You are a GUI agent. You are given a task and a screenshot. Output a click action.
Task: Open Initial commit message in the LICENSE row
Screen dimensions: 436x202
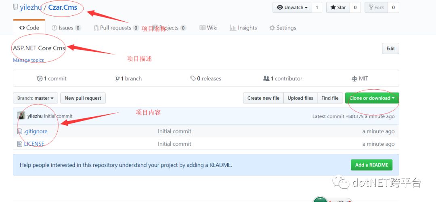pyautogui.click(x=174, y=144)
